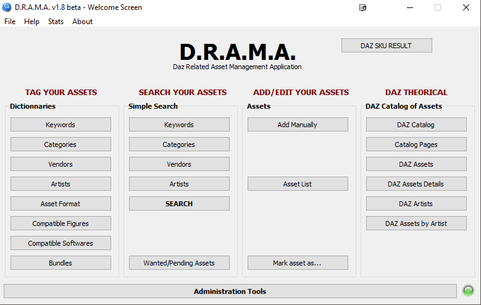Open the Compatible Figures dictionary
481x305 pixels.
(61, 224)
